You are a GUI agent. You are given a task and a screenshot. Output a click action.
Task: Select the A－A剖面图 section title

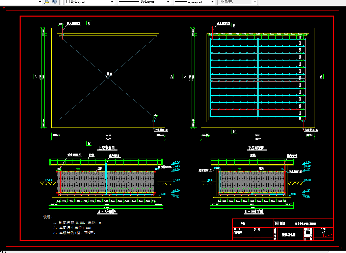[x=107, y=212]
